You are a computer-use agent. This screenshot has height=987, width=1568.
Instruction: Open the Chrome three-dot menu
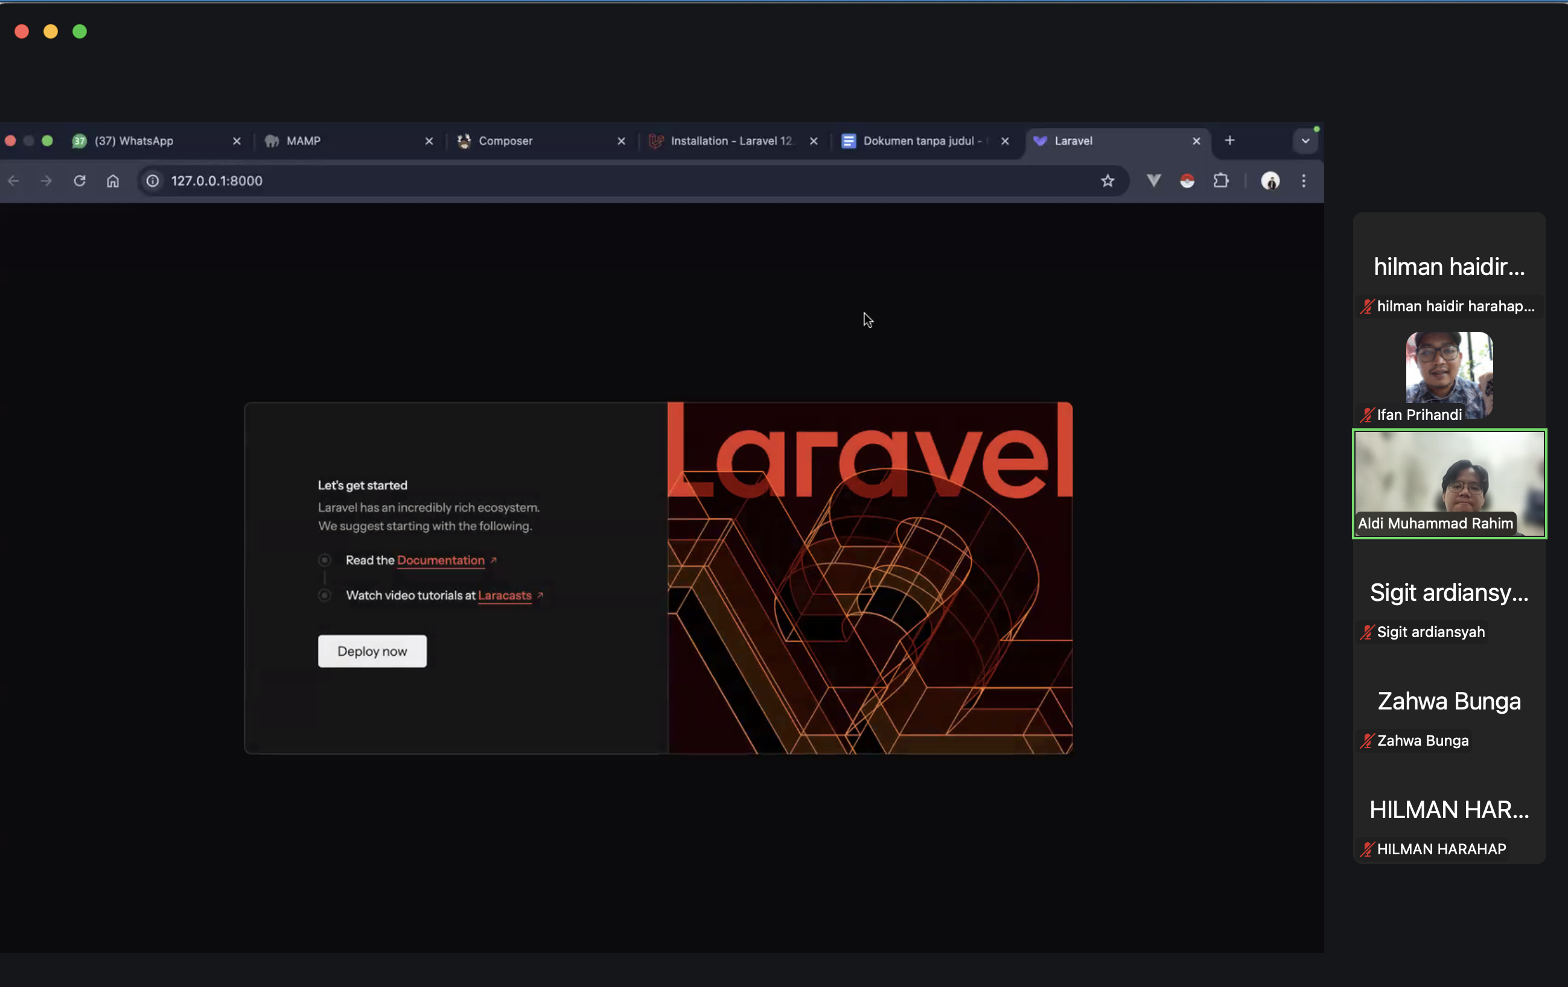(1304, 181)
